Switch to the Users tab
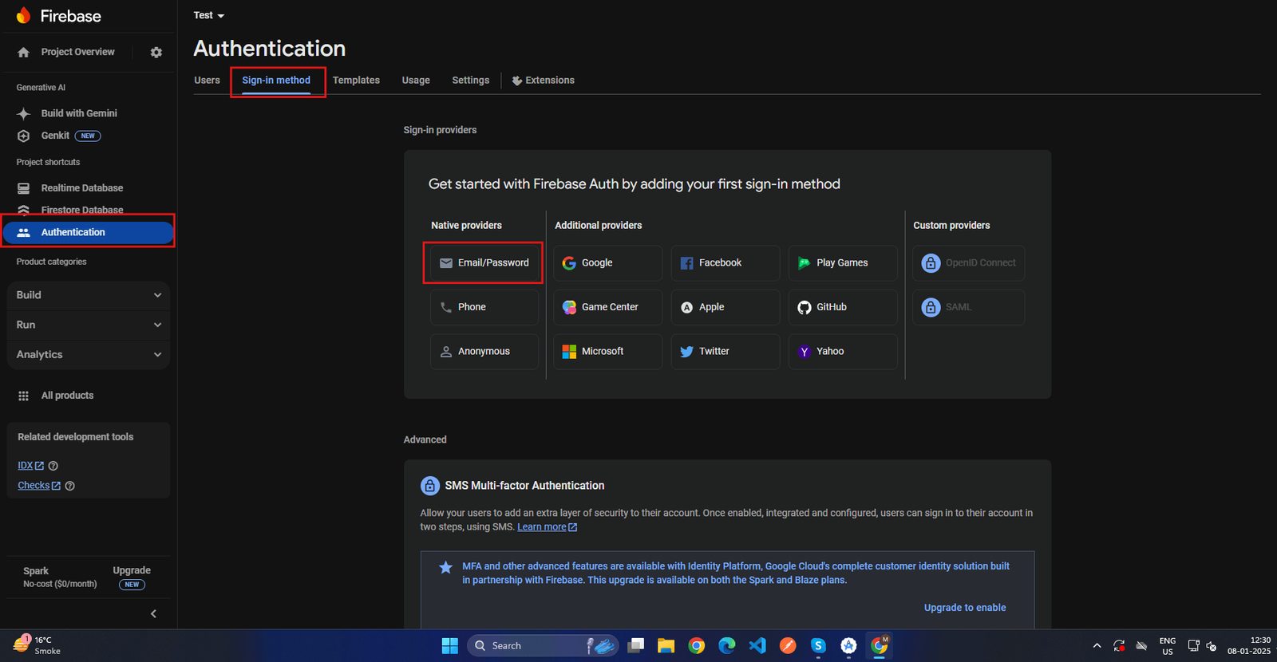The width and height of the screenshot is (1277, 662). click(x=207, y=81)
